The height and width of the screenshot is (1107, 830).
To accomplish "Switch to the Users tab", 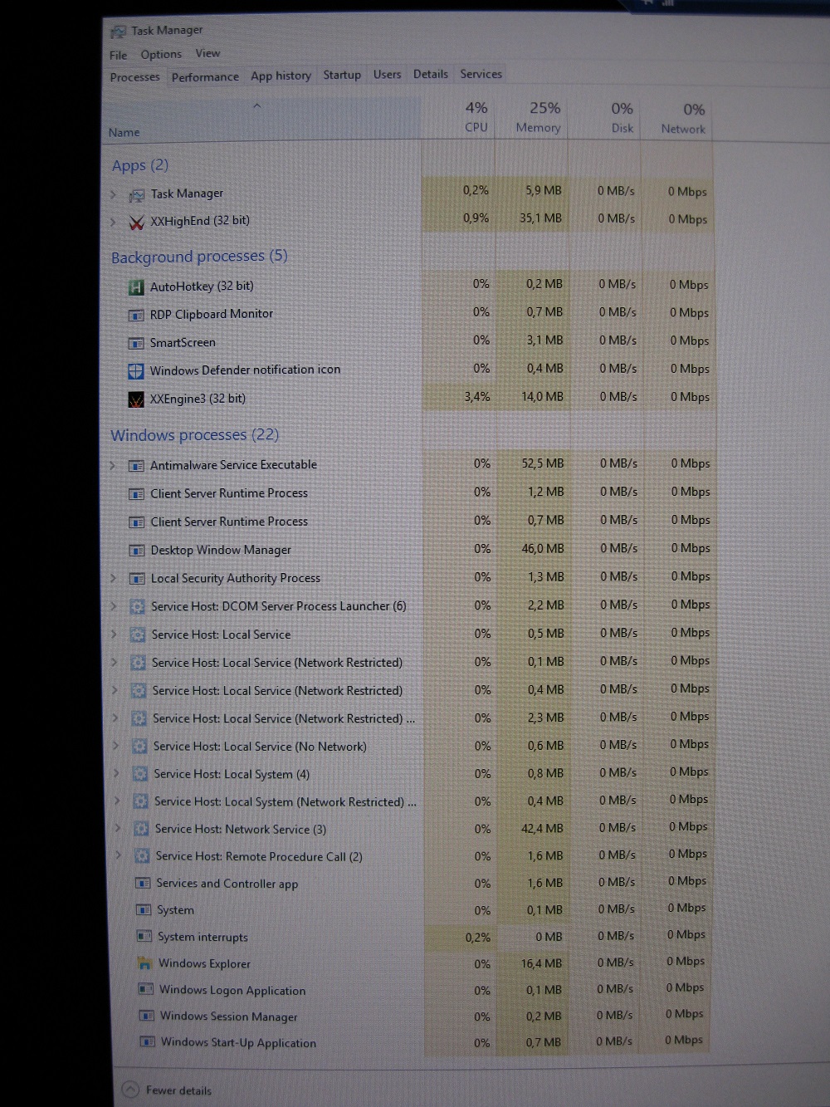I will pyautogui.click(x=387, y=75).
